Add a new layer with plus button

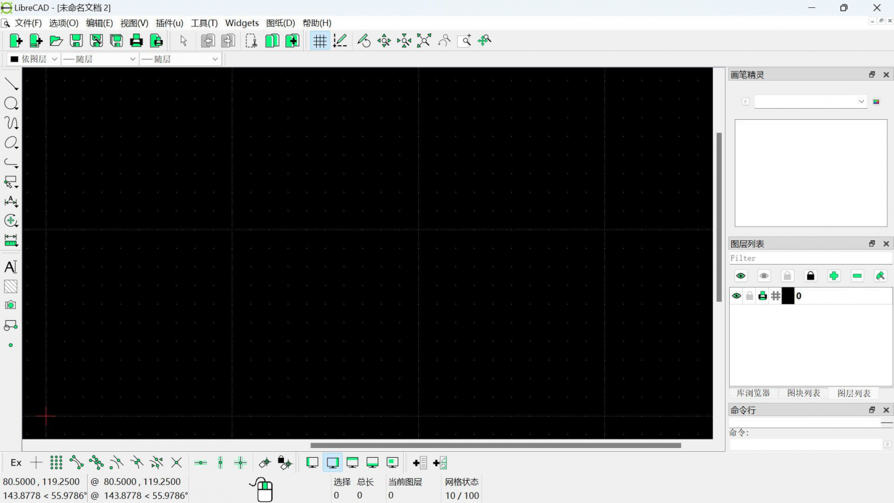coord(834,276)
